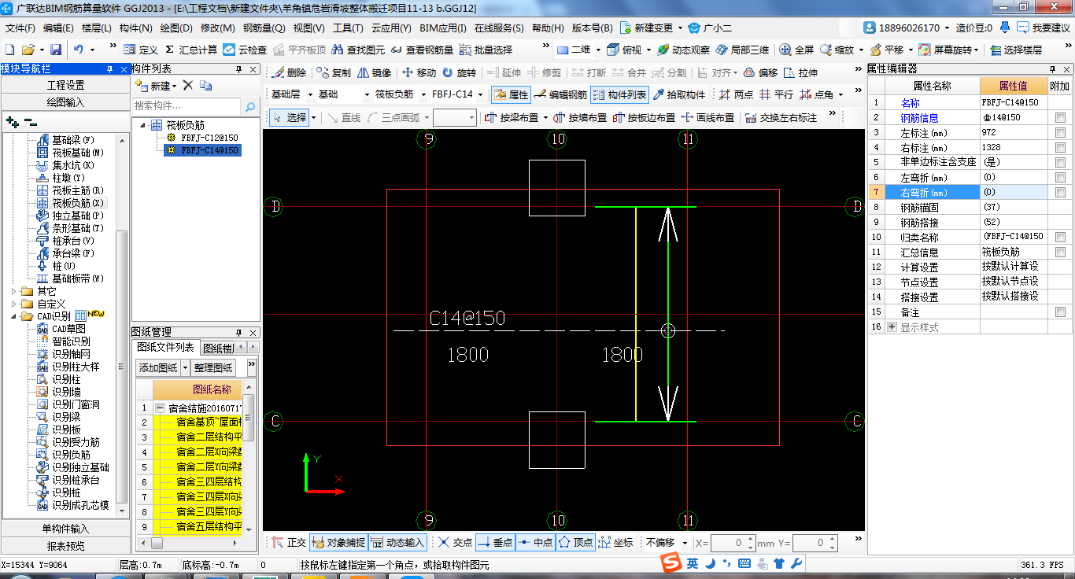Collapse the 筏板负筋 tree node
The height and width of the screenshot is (579, 1075).
coord(142,124)
